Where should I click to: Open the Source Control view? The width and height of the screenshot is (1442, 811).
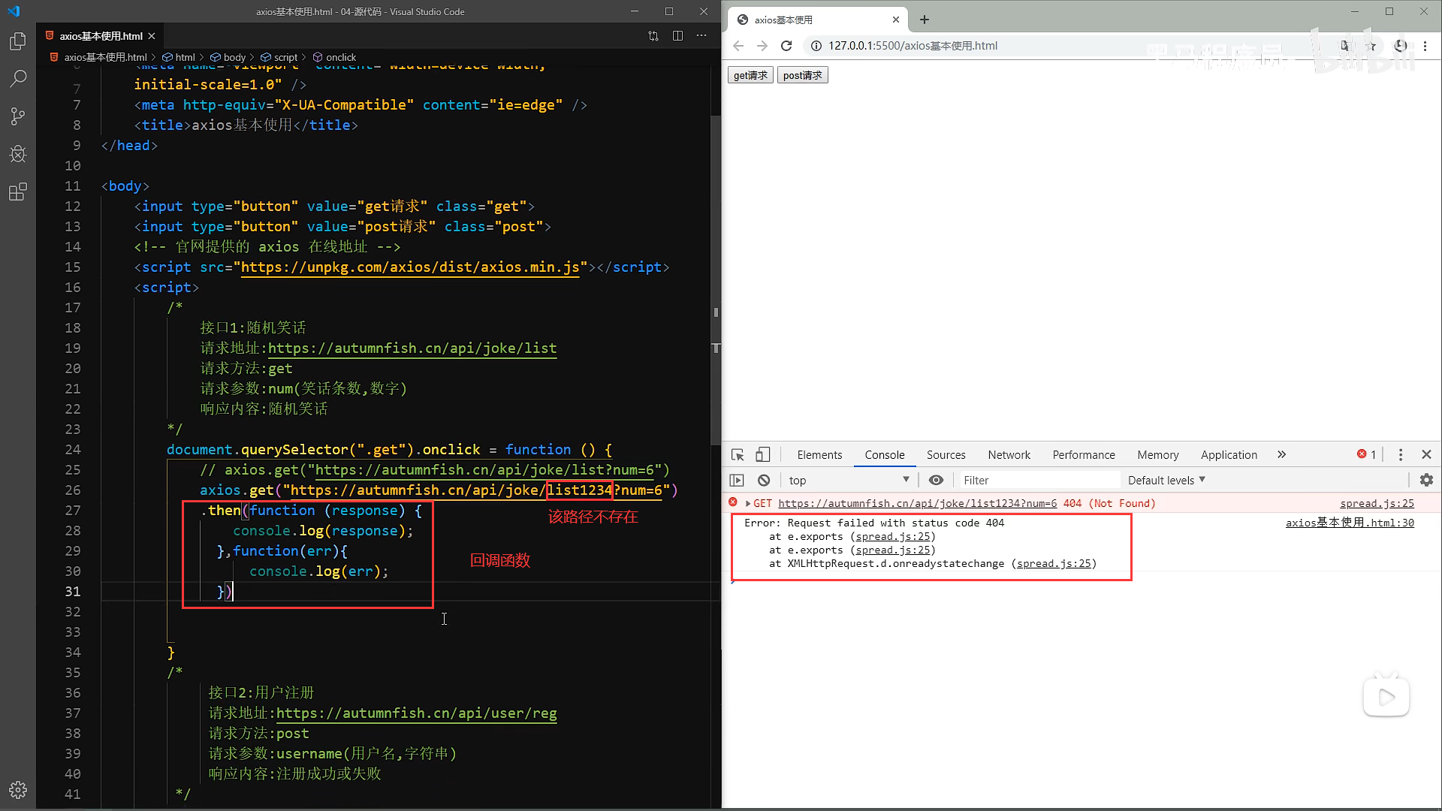18,116
